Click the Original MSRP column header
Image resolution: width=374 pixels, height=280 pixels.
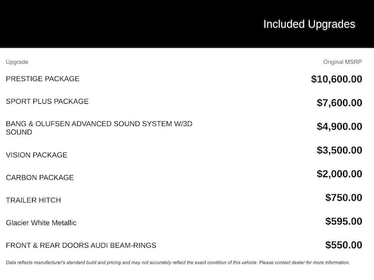(342, 62)
